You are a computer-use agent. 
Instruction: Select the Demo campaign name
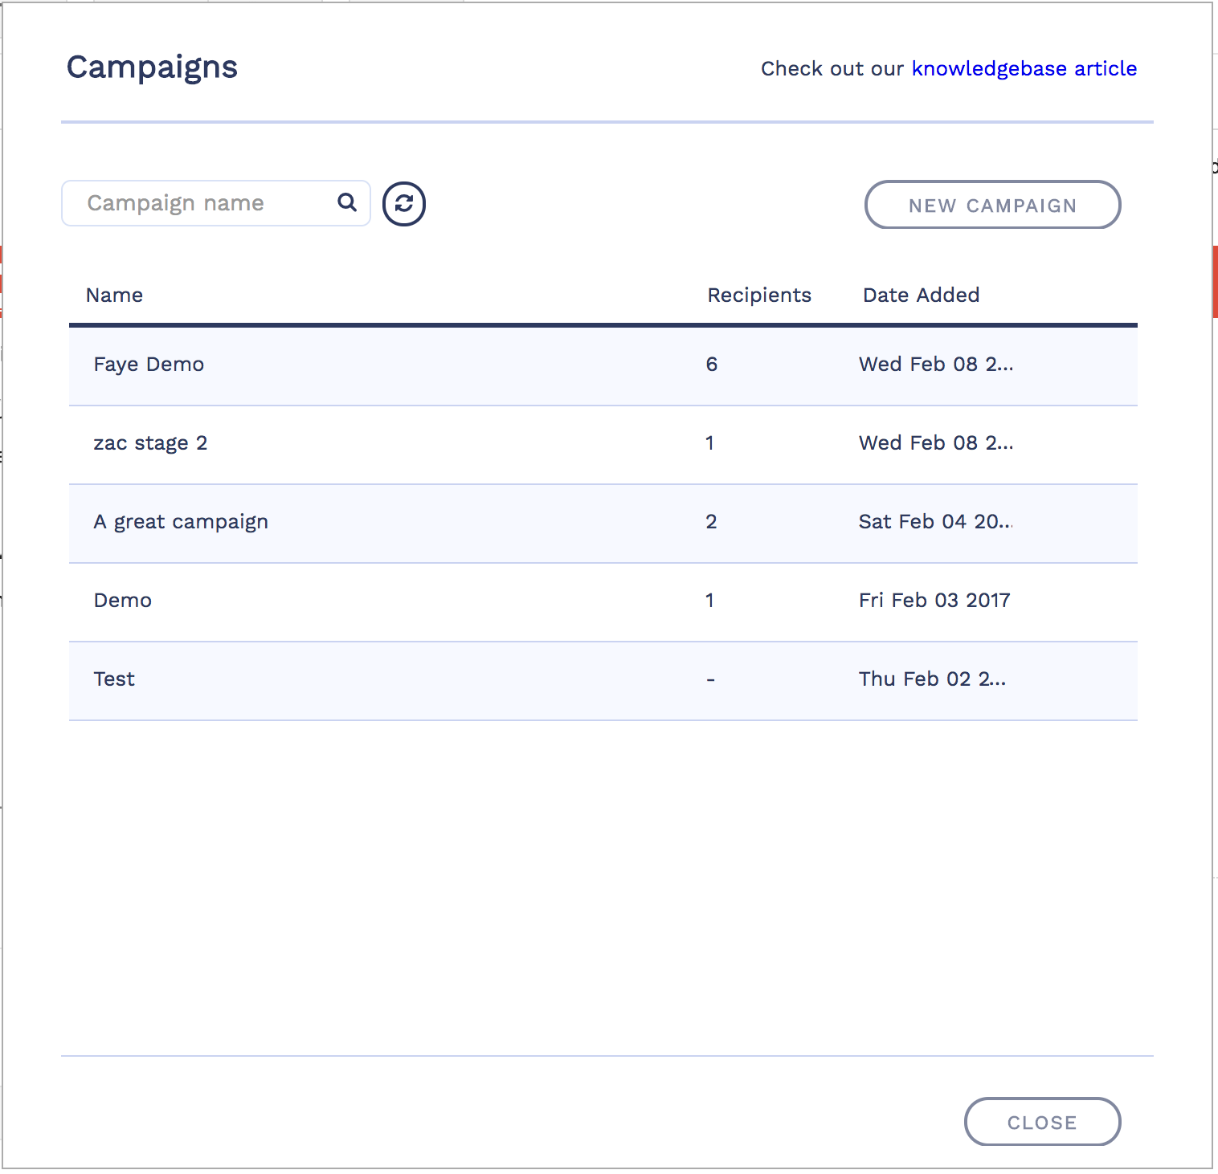122,601
